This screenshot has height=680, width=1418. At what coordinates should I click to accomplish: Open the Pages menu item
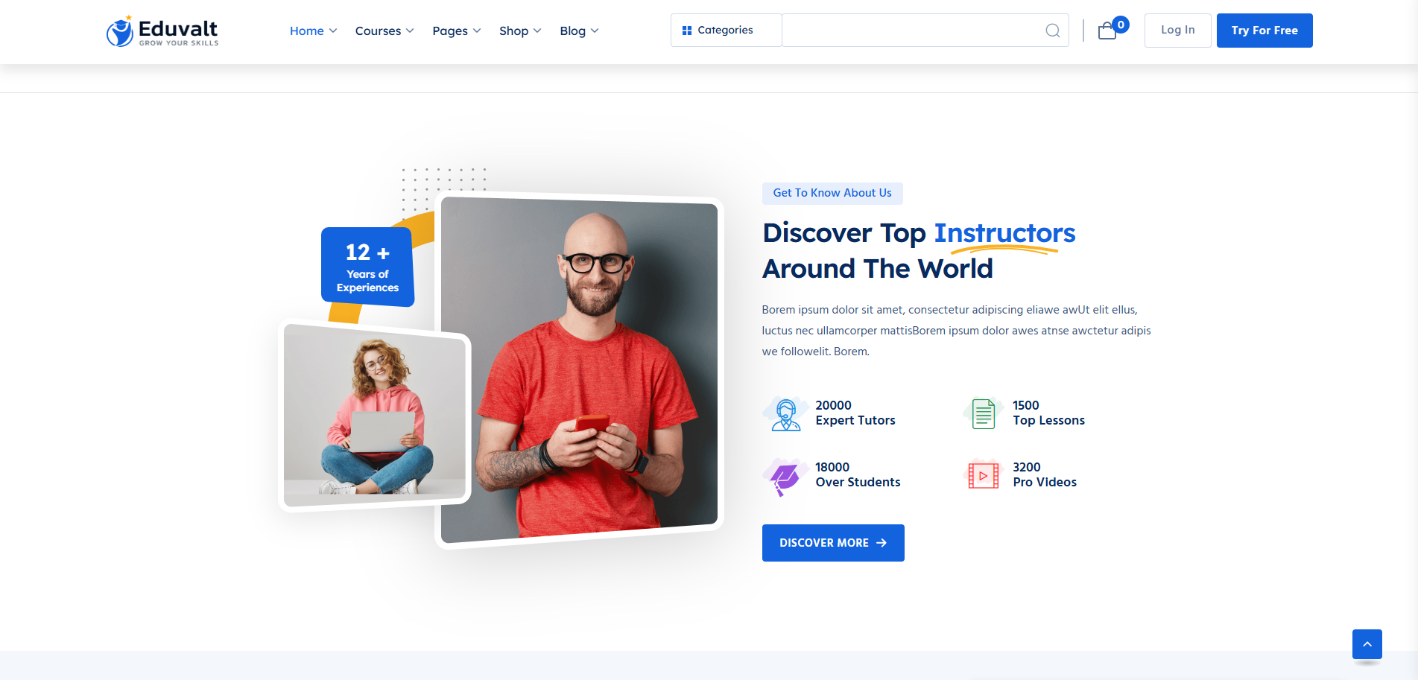[450, 31]
